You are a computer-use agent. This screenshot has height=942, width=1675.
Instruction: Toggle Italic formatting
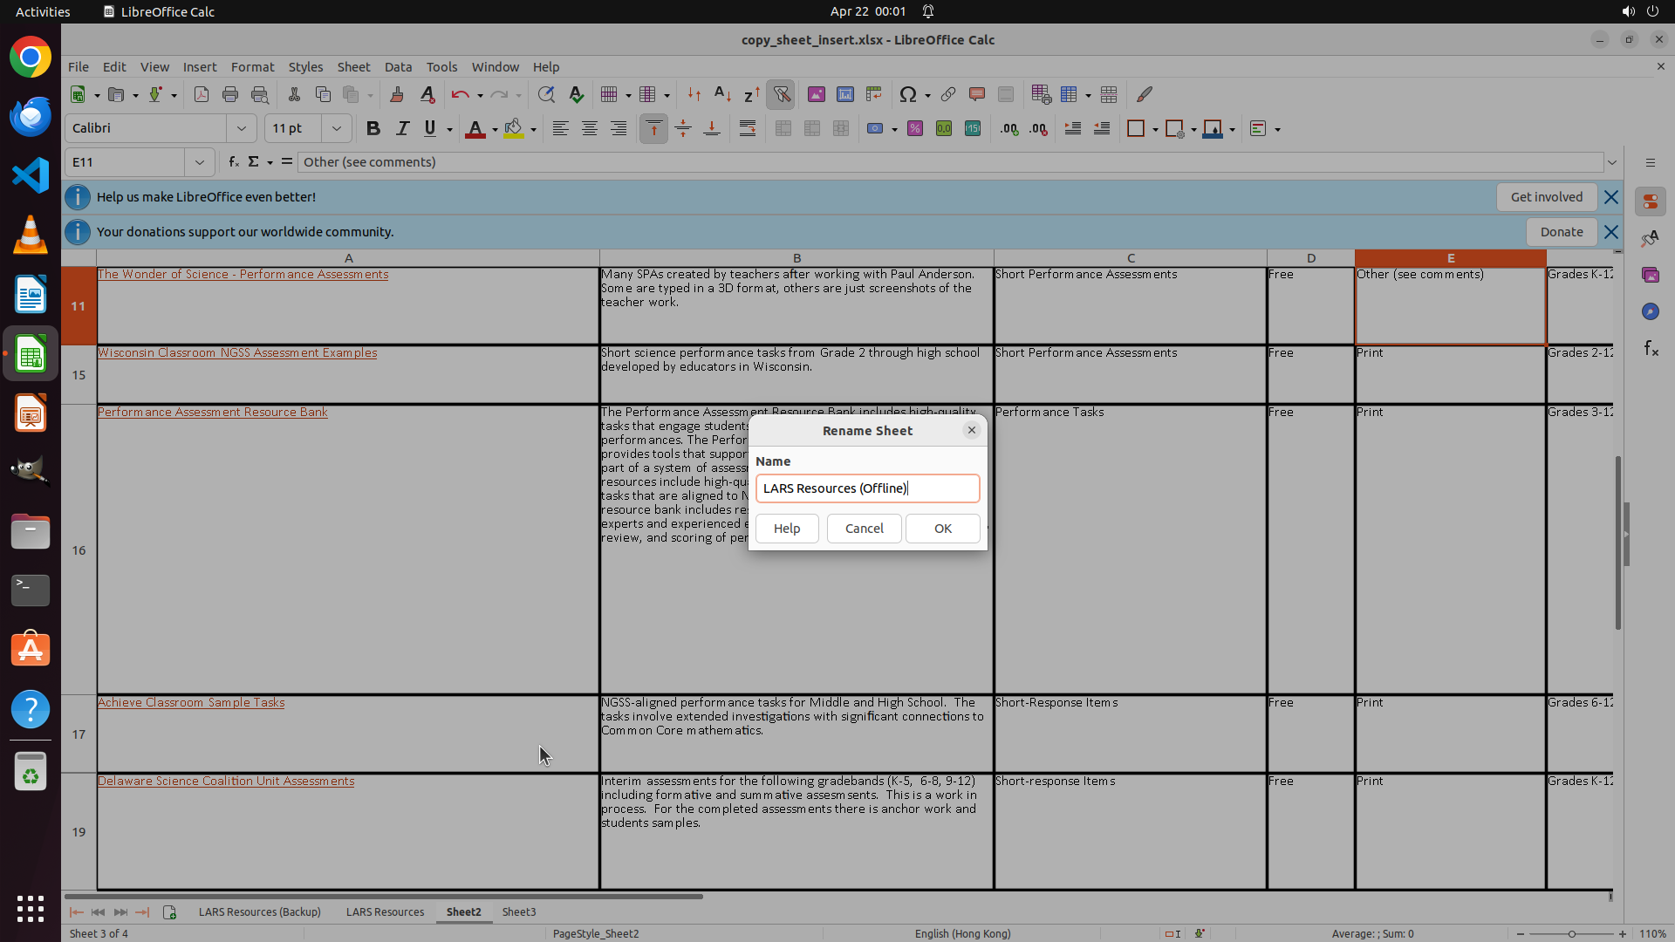(x=402, y=129)
